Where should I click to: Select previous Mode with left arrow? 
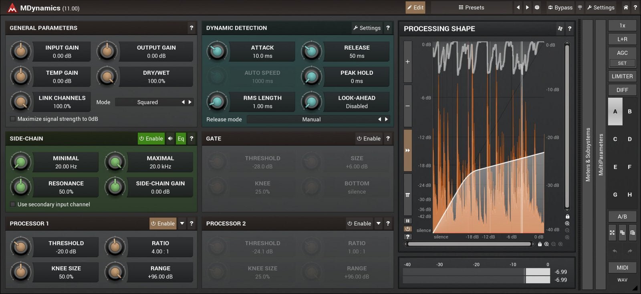(183, 102)
